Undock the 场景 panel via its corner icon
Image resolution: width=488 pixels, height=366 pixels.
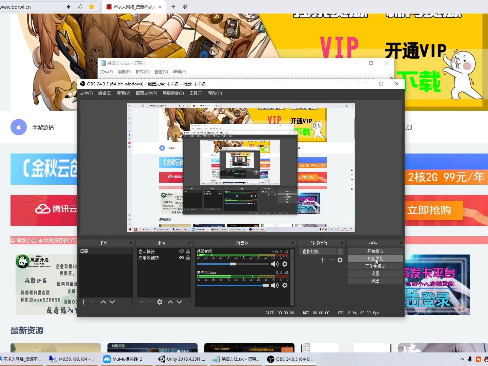click(x=131, y=243)
